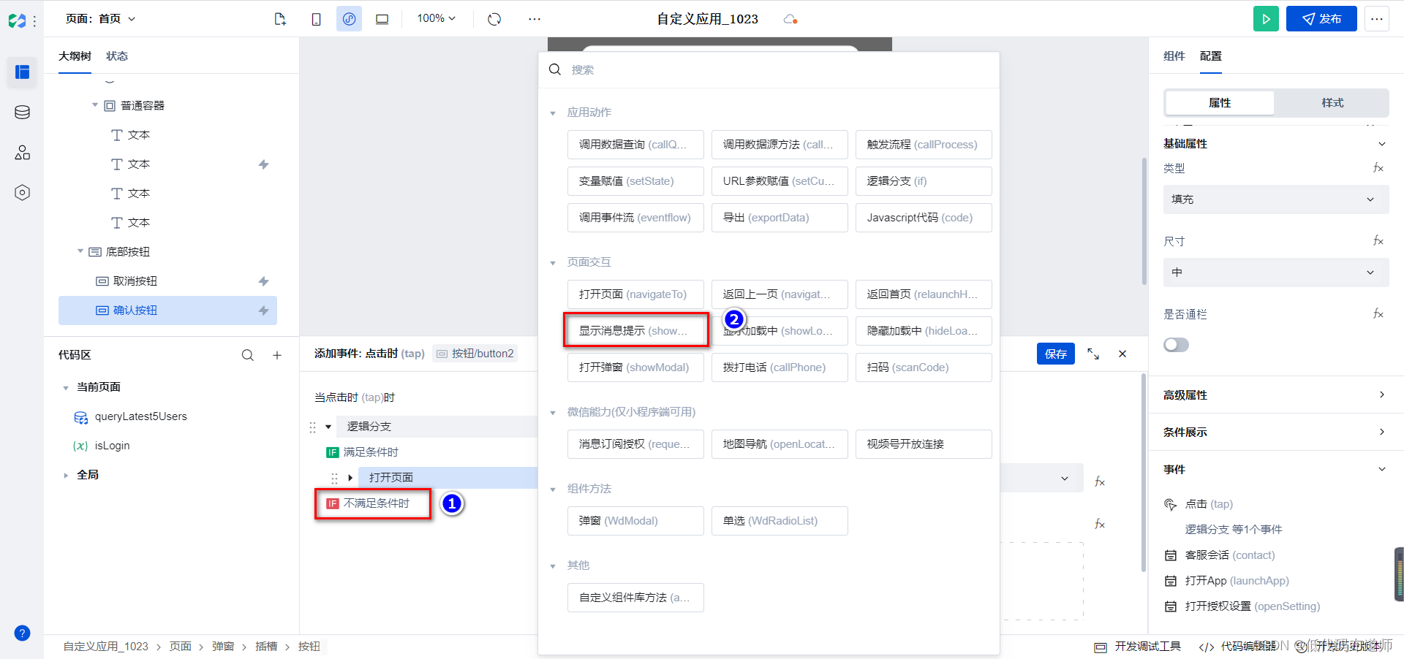
Task: Open the component assets sidebar icon
Action: pyautogui.click(x=22, y=152)
